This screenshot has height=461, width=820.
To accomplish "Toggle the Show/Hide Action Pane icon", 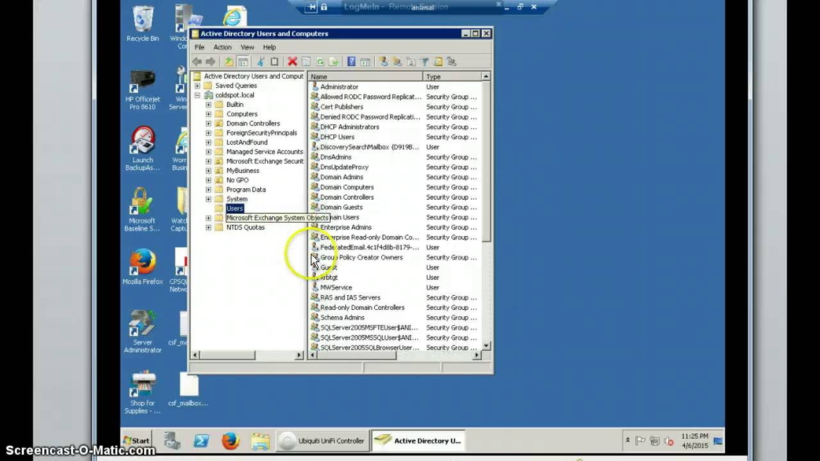I will [365, 61].
